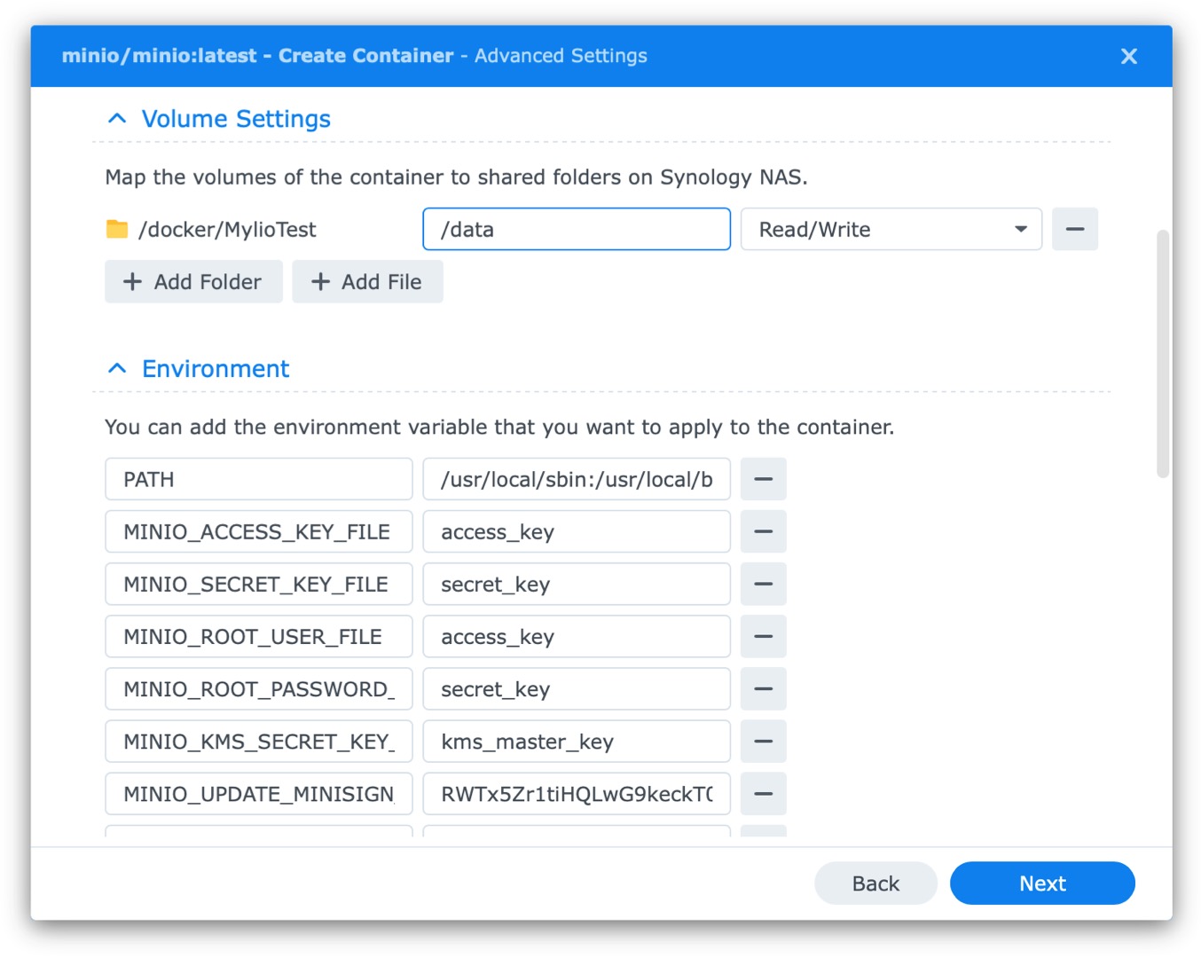Edit the kms_master_key value field
1201x958 pixels.
point(577,741)
